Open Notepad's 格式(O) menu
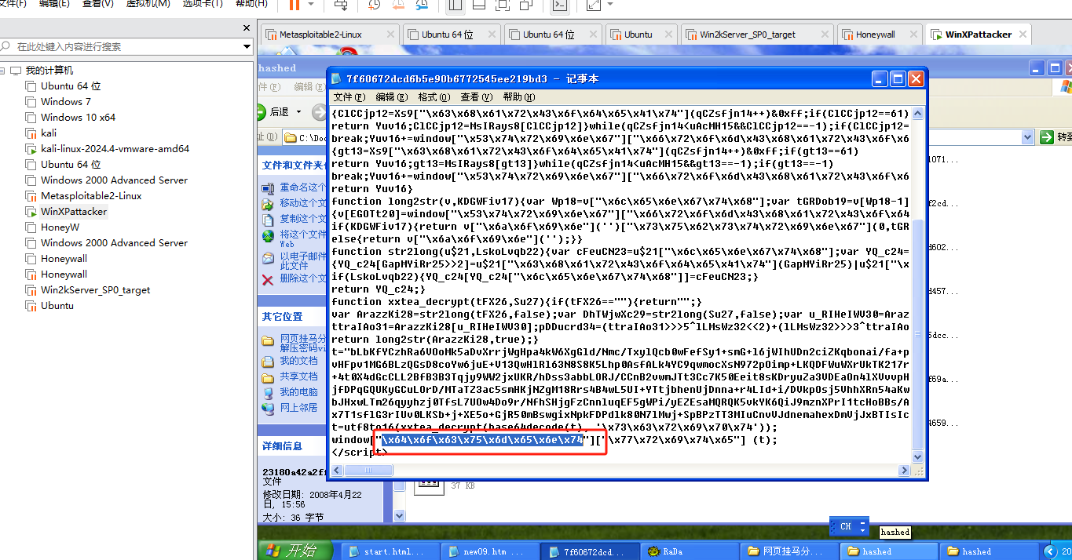 (x=434, y=97)
